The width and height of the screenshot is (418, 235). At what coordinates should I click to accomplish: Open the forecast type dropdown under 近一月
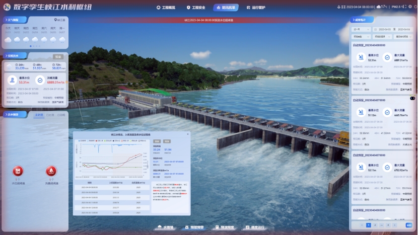tap(361, 37)
